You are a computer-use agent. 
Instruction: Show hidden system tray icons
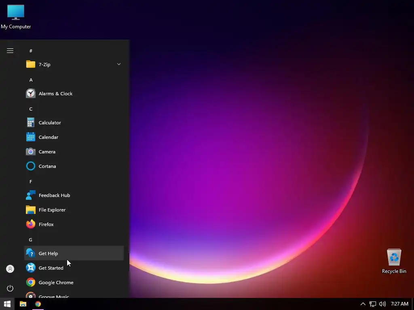(363, 304)
